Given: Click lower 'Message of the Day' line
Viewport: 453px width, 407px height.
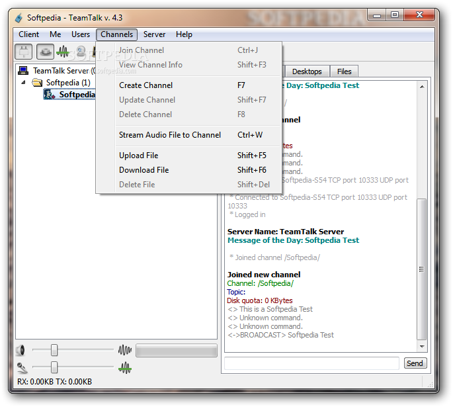Looking at the screenshot, I should 293,240.
